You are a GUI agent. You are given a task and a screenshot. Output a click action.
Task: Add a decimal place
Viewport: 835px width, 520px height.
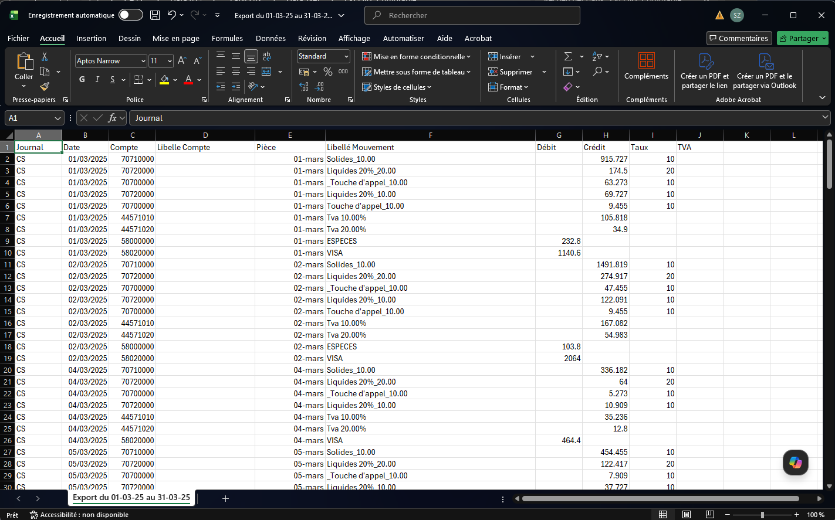click(x=304, y=87)
